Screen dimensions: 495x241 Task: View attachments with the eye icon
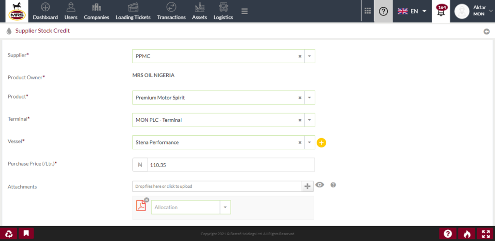[320, 185]
